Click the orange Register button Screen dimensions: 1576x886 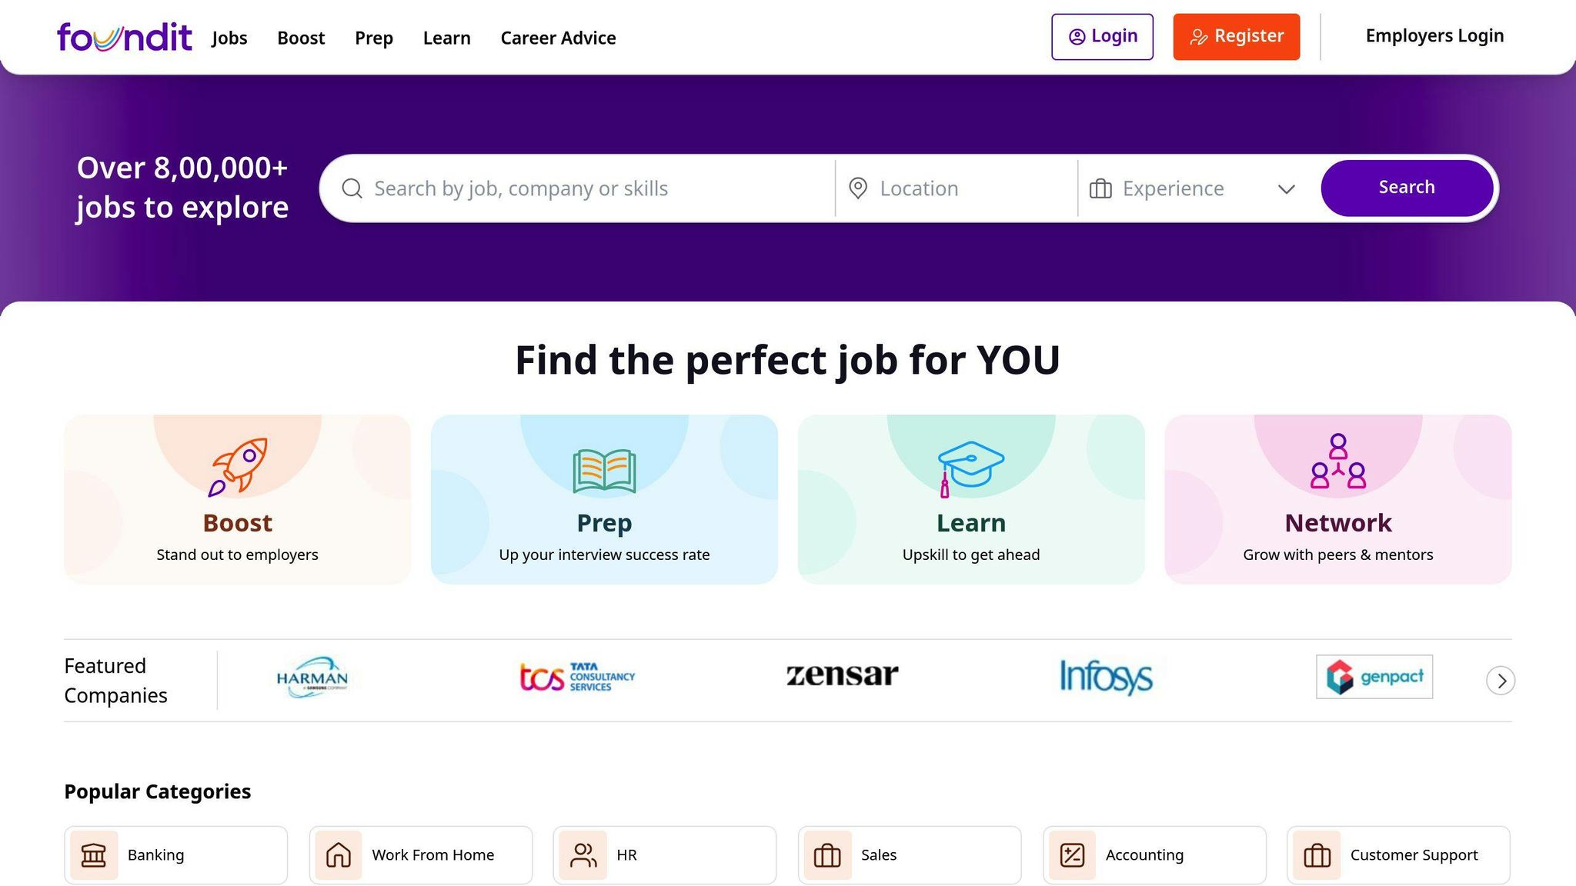pos(1236,36)
